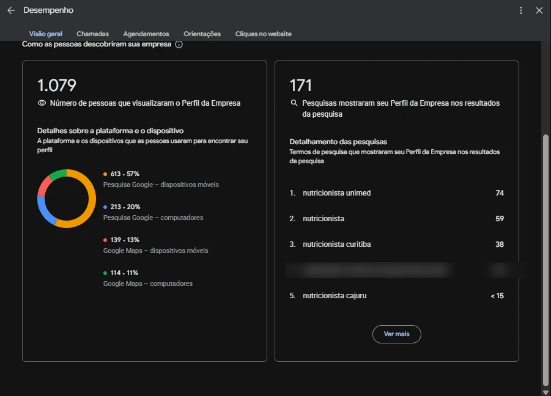
Task: Click the '< 15' count for nutricionista cajuru
Action: 497,296
